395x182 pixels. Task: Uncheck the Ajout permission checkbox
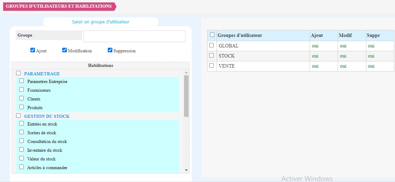pos(33,50)
